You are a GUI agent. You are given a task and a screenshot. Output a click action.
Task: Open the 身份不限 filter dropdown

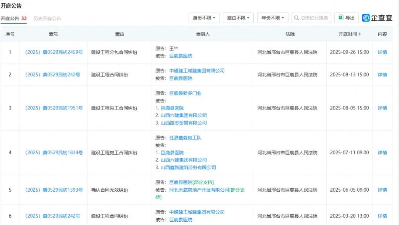[204, 17]
